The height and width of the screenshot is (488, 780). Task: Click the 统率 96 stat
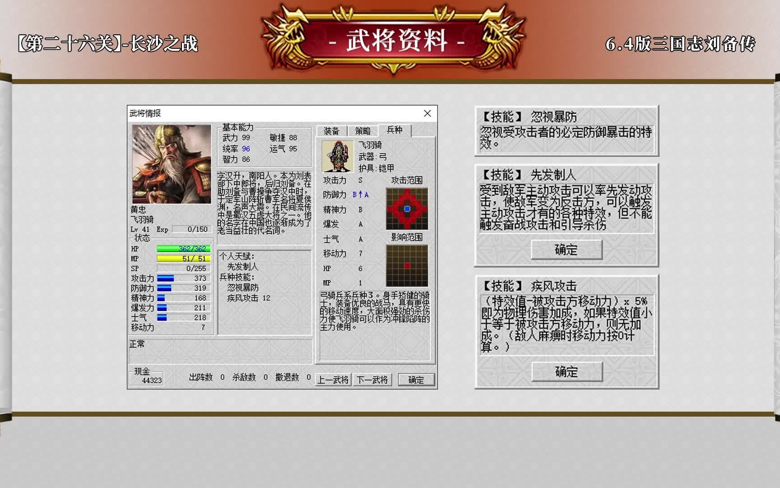236,149
